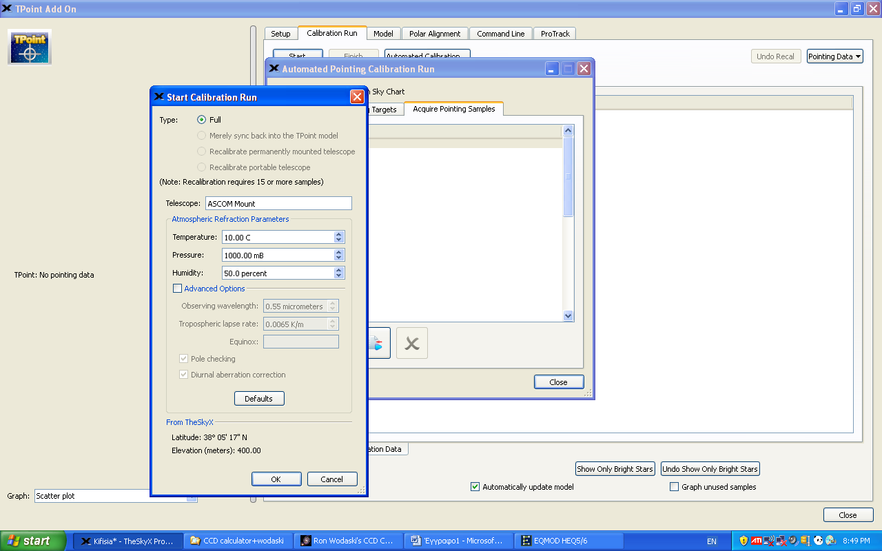Select Recalibrate portable telescope option
This screenshot has width=882, height=551.
202,167
